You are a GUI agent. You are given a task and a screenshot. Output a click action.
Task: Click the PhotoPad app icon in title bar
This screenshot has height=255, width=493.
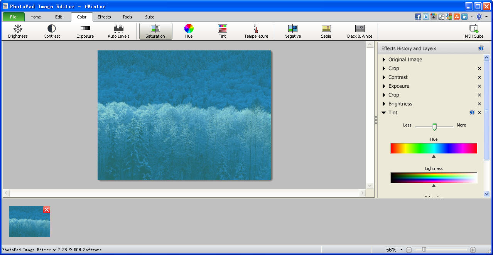[5, 6]
